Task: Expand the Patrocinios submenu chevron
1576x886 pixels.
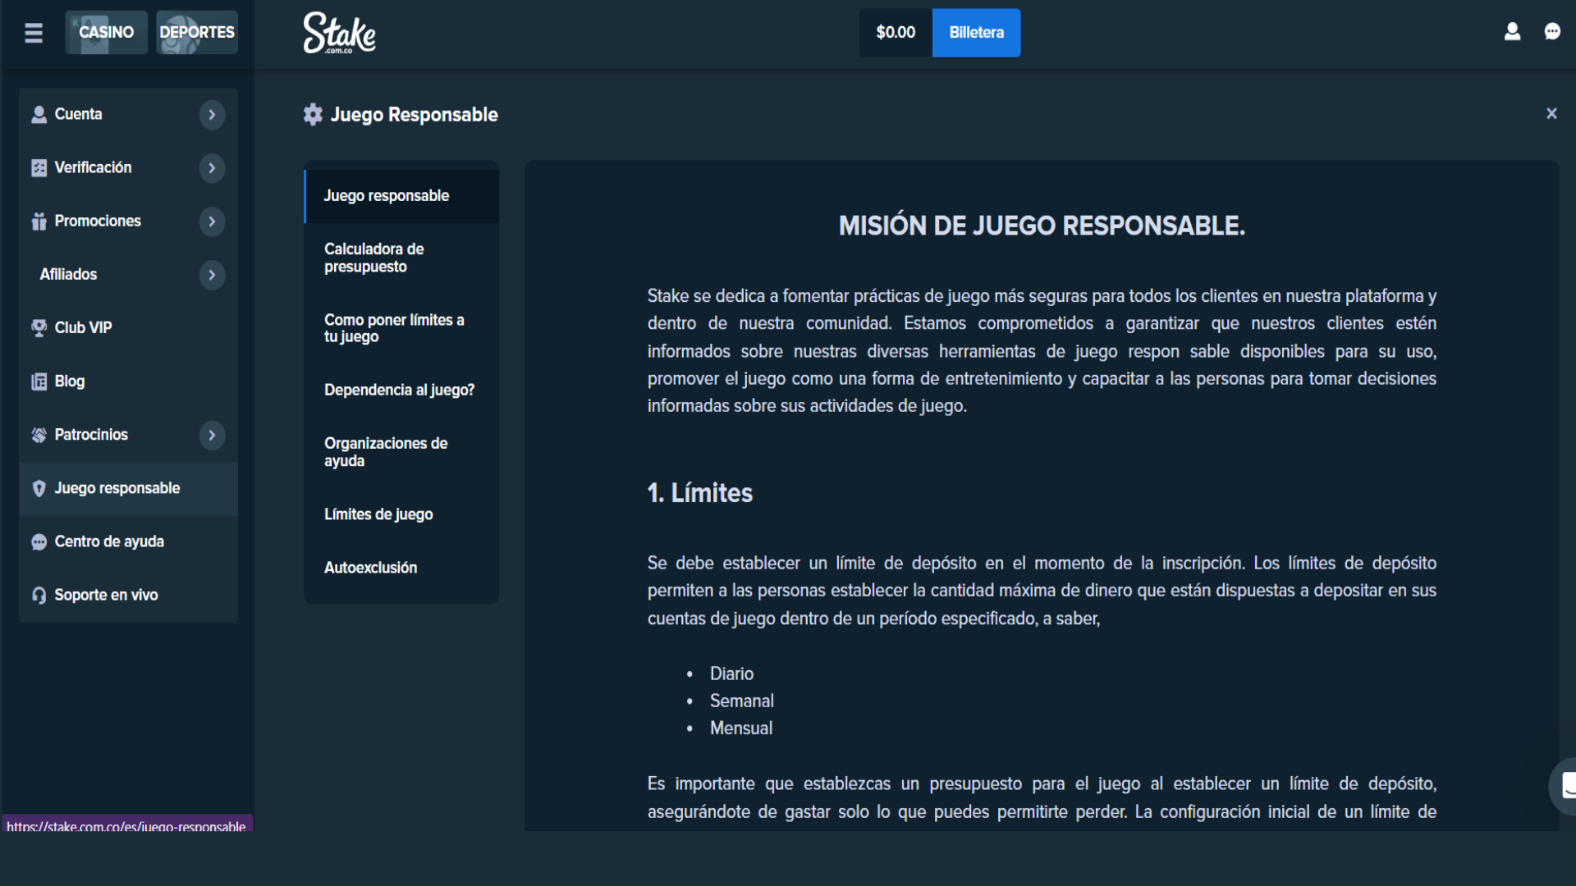Action: point(212,435)
